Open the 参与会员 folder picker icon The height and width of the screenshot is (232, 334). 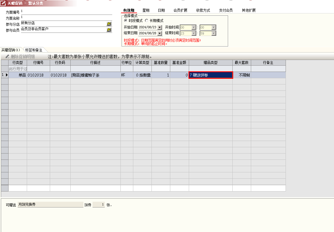(x=109, y=30)
